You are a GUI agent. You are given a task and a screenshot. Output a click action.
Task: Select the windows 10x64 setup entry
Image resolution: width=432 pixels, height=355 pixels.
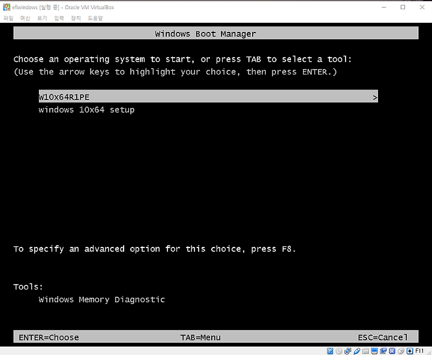[x=86, y=110]
